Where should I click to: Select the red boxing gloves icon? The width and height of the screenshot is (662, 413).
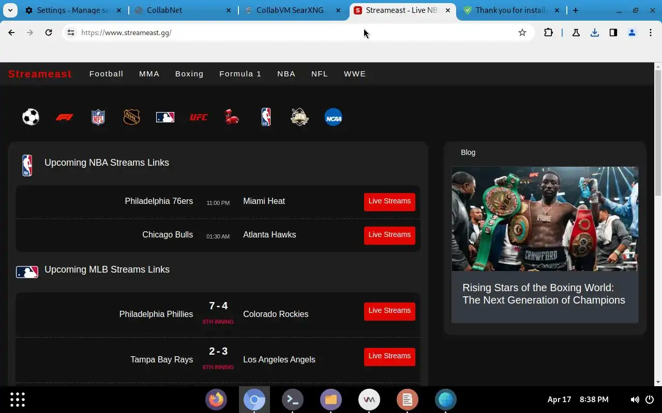[x=232, y=117]
